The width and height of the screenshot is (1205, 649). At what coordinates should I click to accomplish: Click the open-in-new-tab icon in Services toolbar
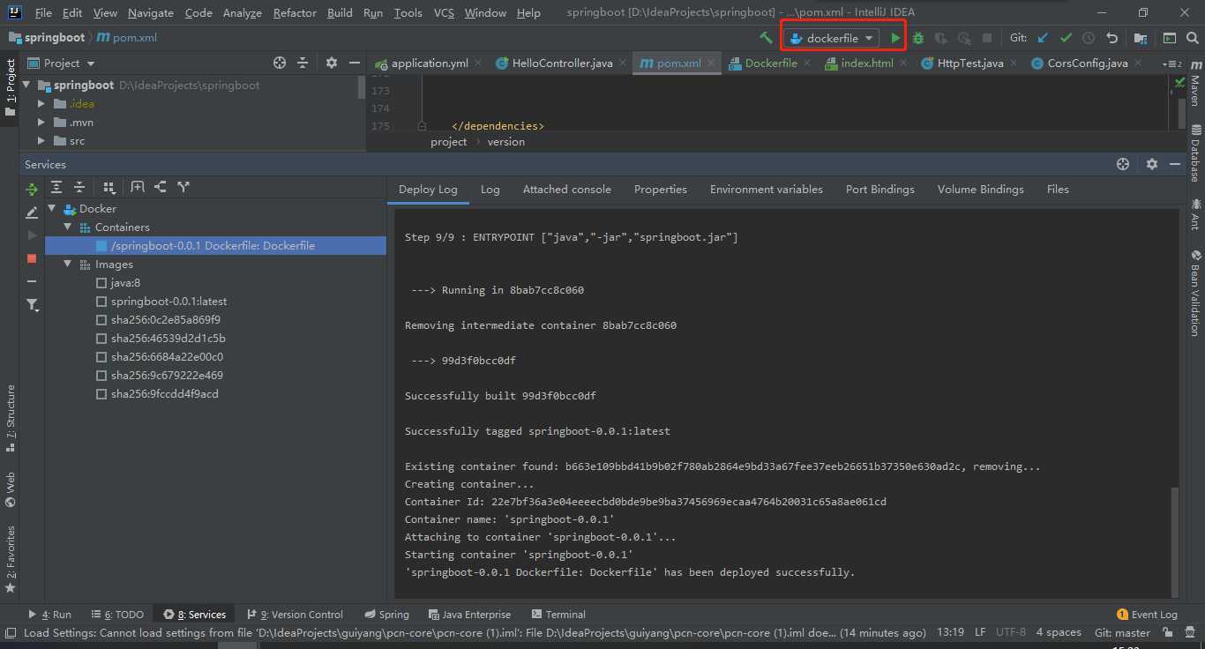[138, 187]
